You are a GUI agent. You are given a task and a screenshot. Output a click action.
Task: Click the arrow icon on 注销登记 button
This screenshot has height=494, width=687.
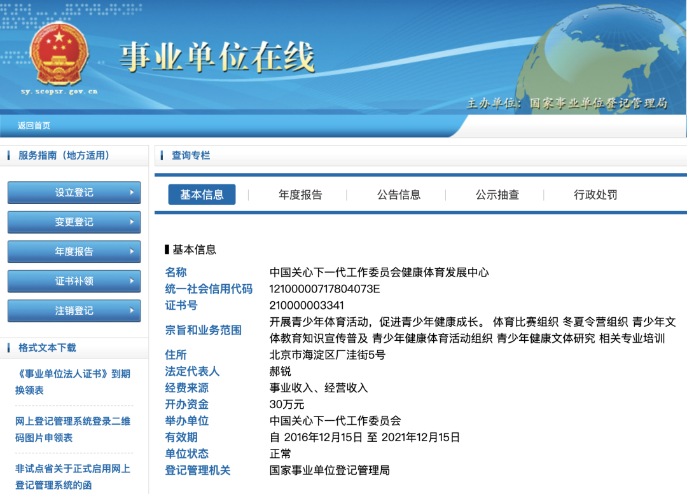pyautogui.click(x=132, y=311)
